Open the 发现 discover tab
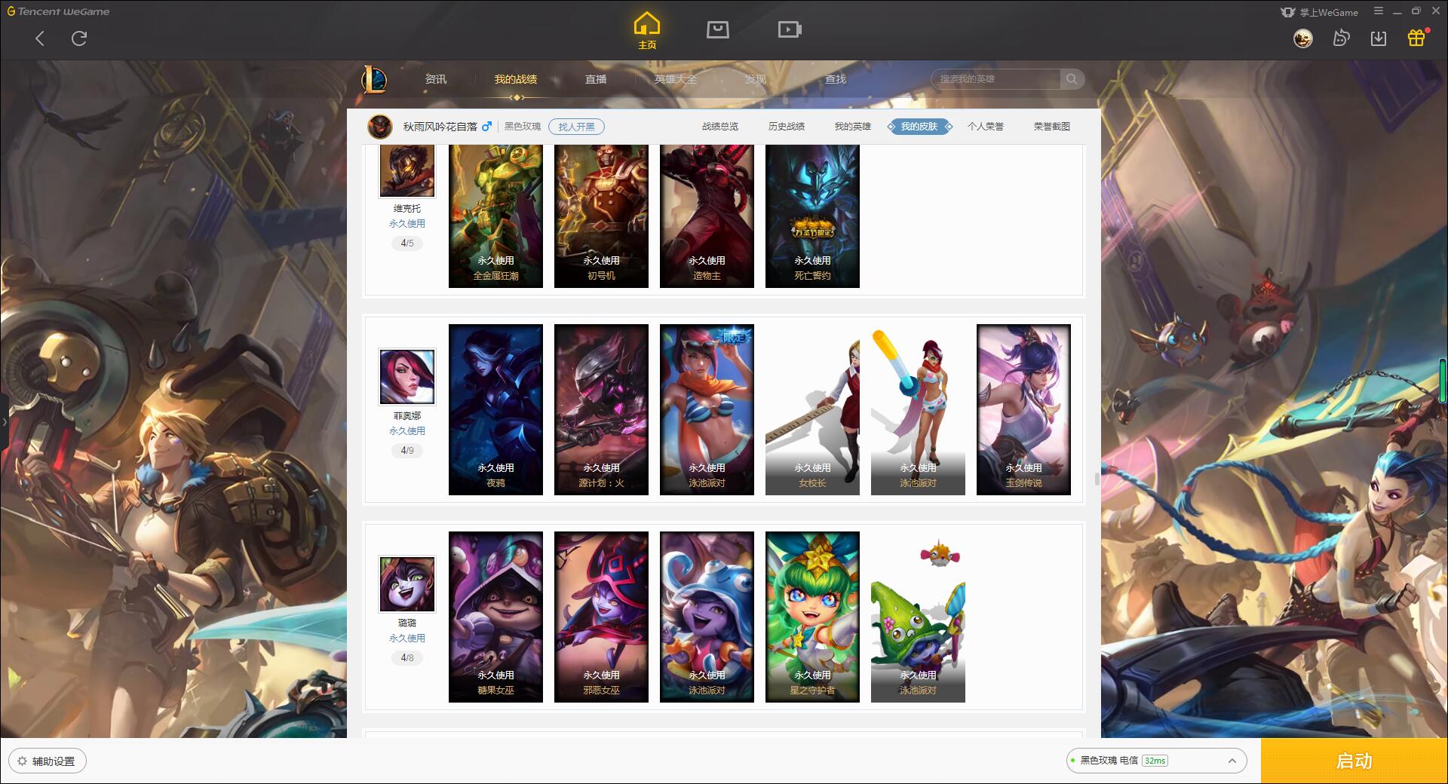 pyautogui.click(x=756, y=79)
